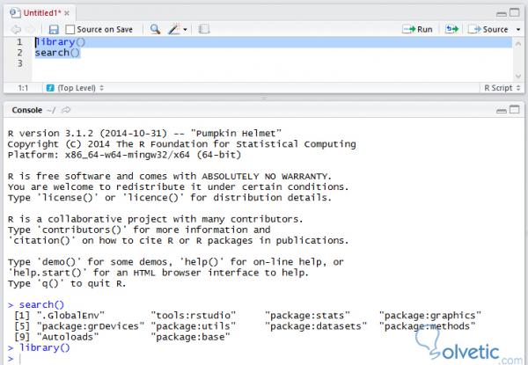
Task: Click line 2 search() in the editor
Action: tap(57, 53)
